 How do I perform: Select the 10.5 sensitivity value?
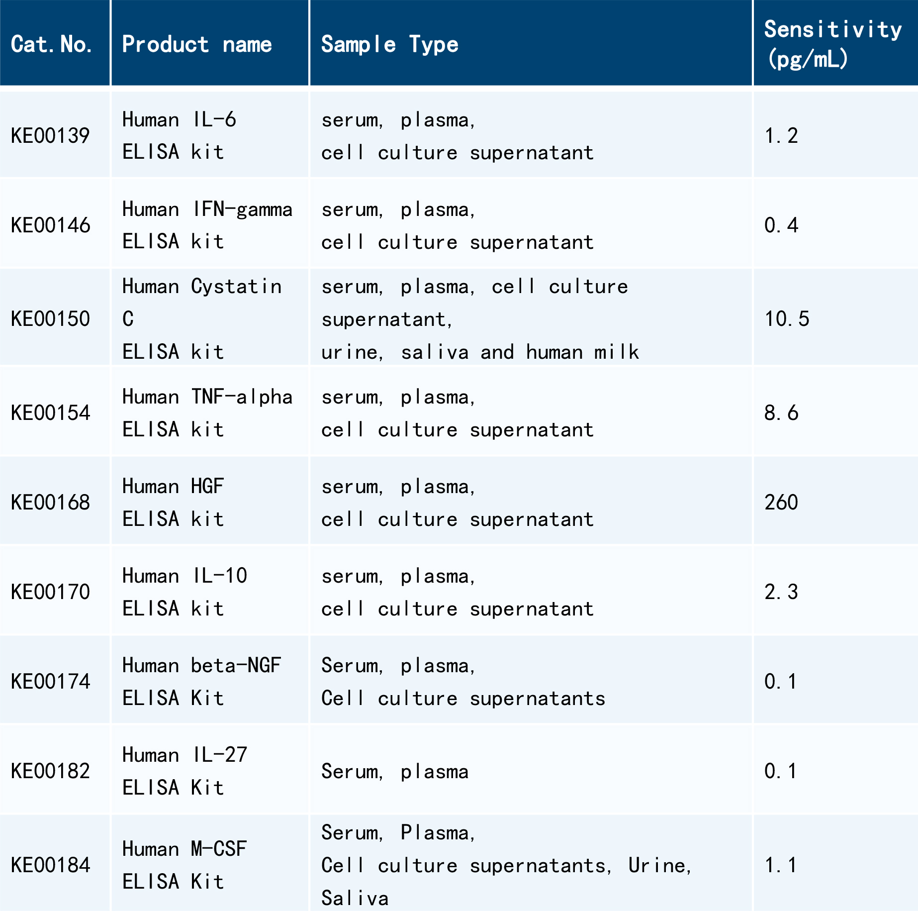(787, 319)
